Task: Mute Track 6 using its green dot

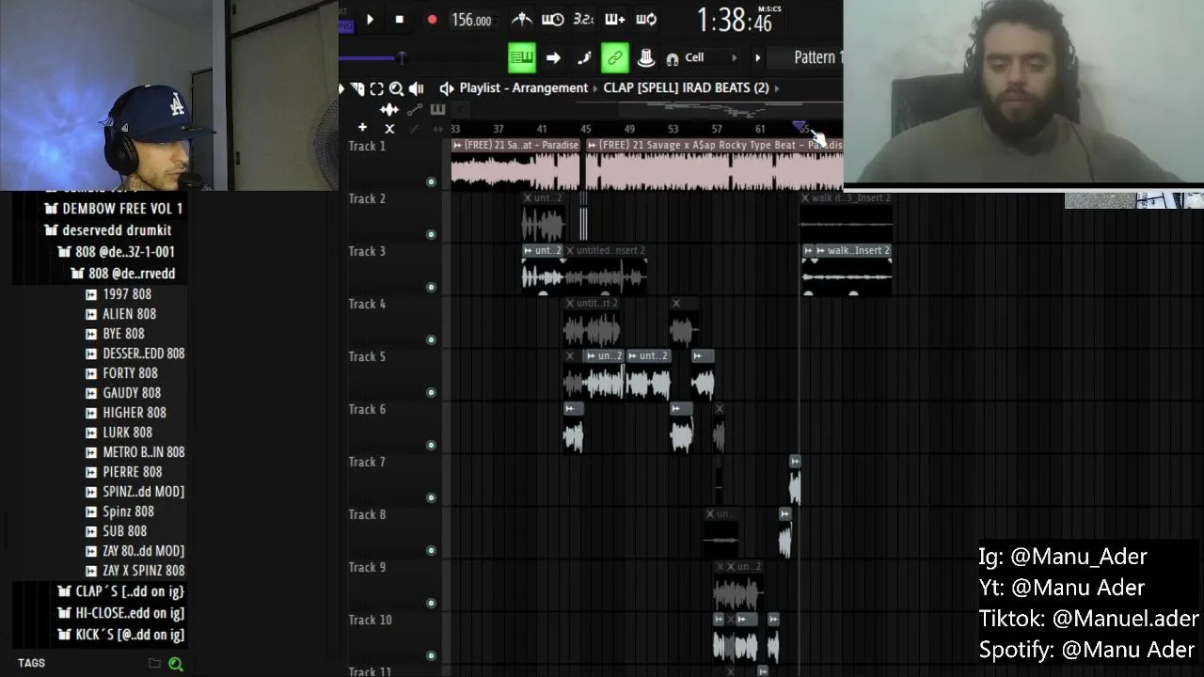Action: 431,445
